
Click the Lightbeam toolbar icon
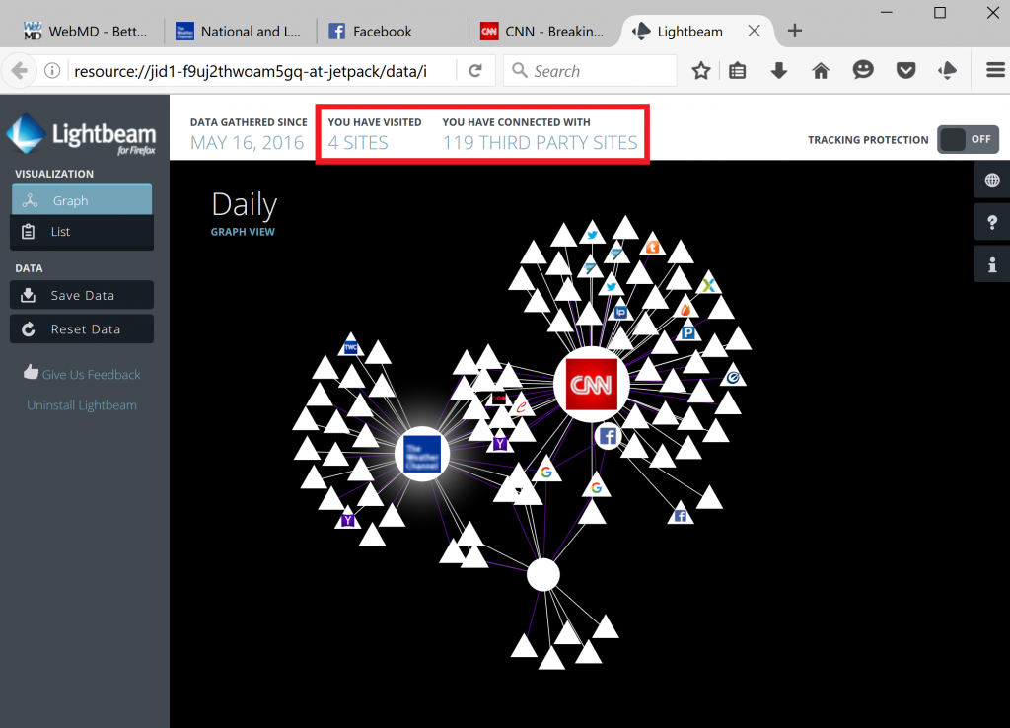coord(947,70)
